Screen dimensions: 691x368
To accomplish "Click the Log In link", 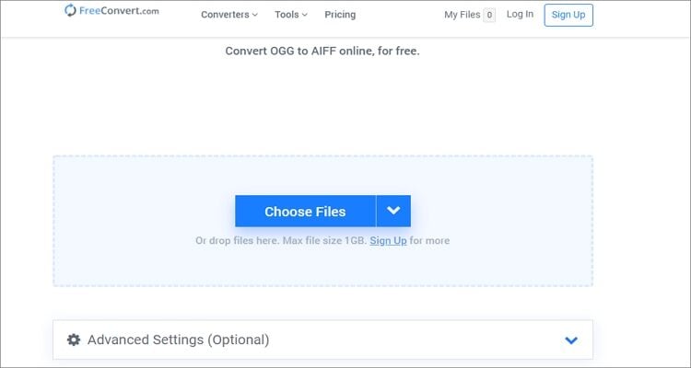I will tap(520, 15).
